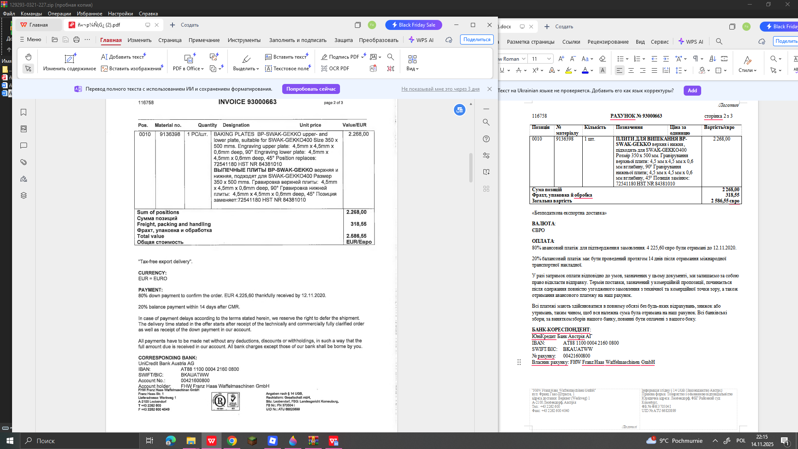798x449 pixels.
Task: Expand the Times New Roman font name dropdown
Action: pos(523,59)
